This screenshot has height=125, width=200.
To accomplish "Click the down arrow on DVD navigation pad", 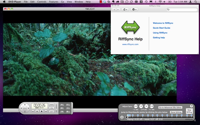I will 25,112.
